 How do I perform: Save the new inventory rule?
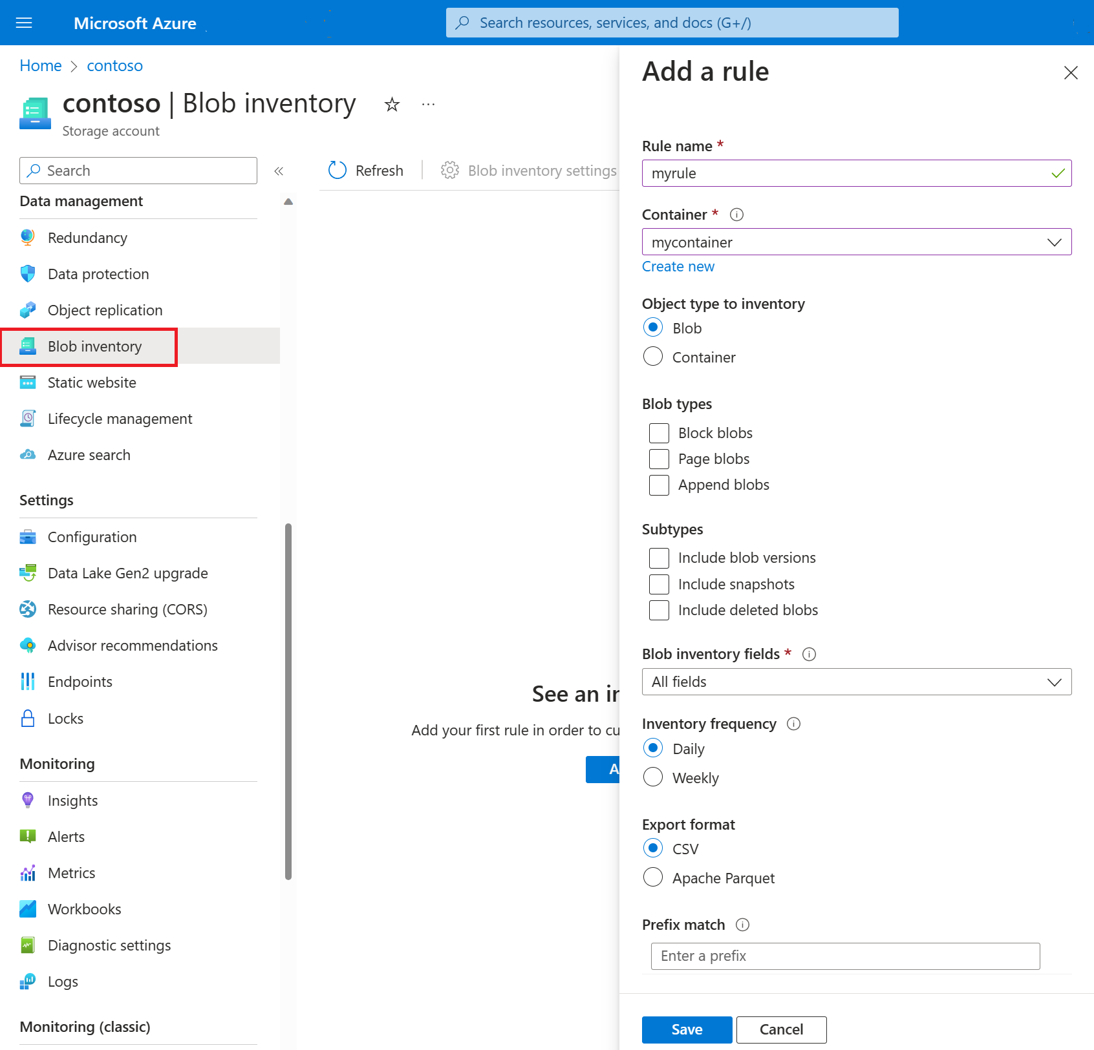coord(686,1029)
